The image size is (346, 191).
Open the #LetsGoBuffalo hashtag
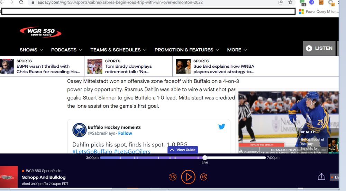coord(92,151)
